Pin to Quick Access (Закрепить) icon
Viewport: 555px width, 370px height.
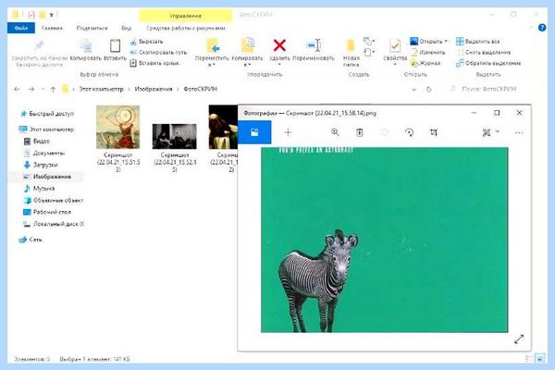[39, 46]
